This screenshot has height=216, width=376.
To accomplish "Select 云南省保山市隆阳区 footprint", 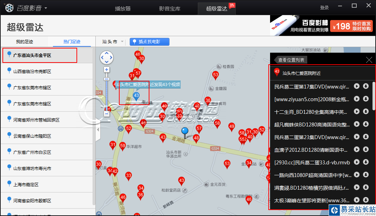I will [x=47, y=136].
